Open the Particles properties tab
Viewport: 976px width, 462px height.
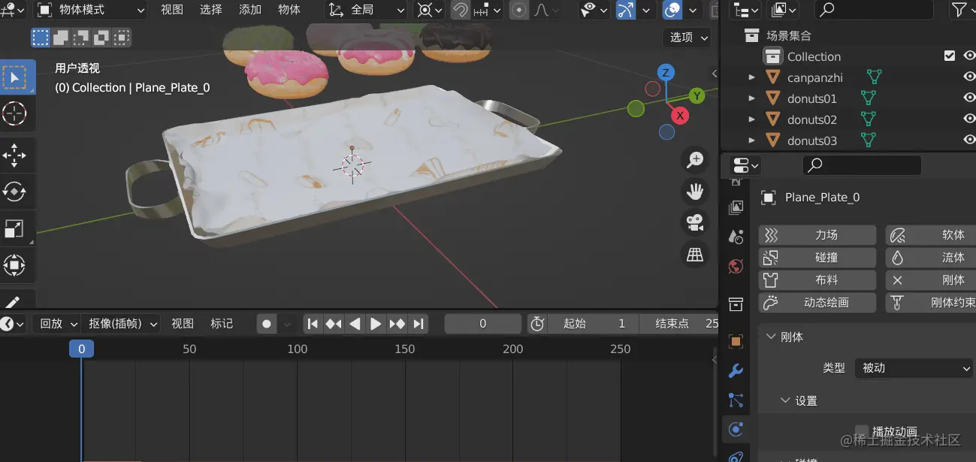click(736, 400)
